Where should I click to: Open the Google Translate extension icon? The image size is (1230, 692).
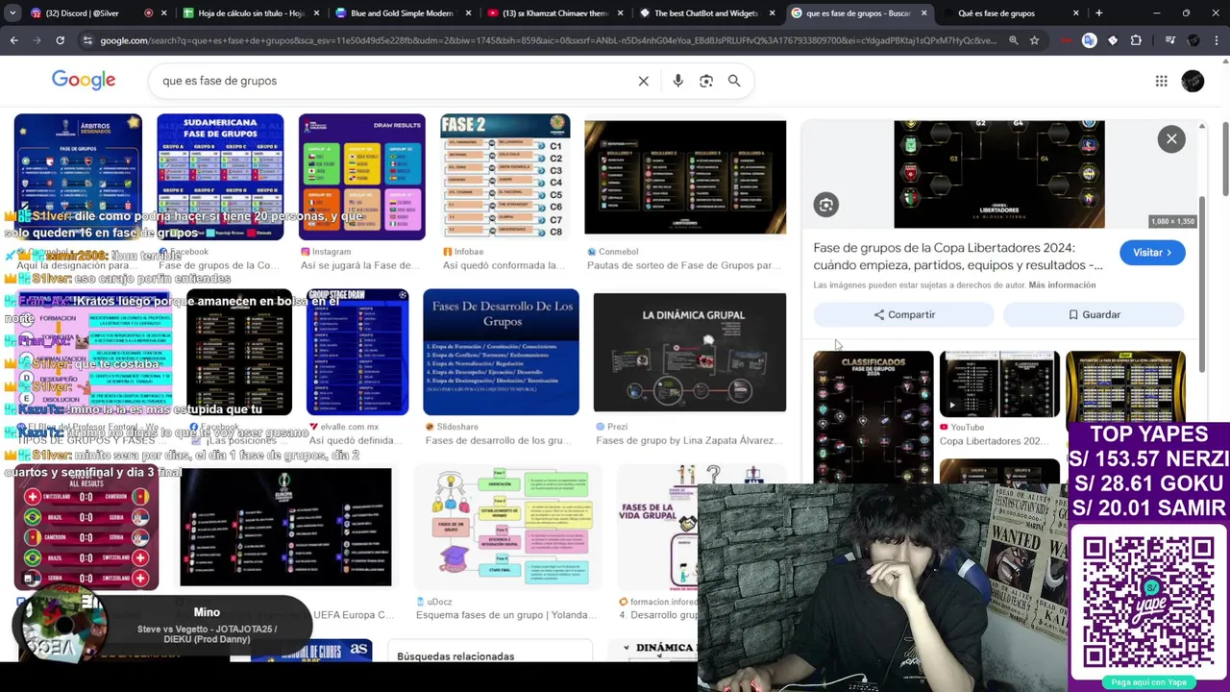pyautogui.click(x=1089, y=40)
